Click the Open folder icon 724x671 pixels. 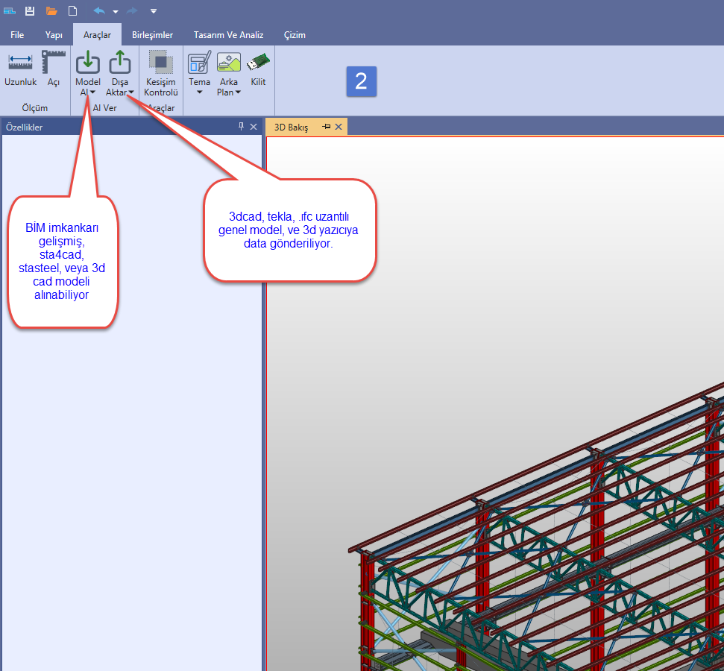(x=51, y=11)
